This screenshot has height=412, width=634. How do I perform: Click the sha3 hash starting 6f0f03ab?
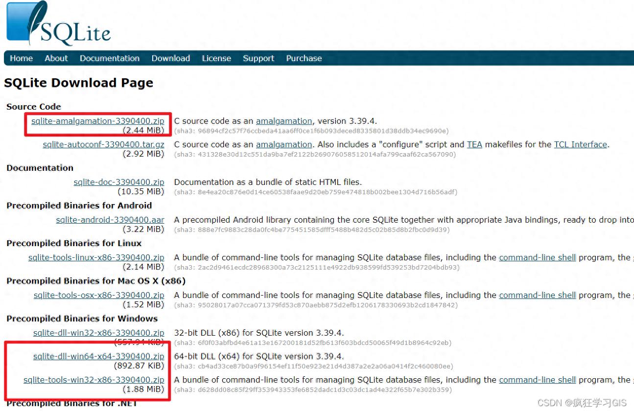(313, 343)
